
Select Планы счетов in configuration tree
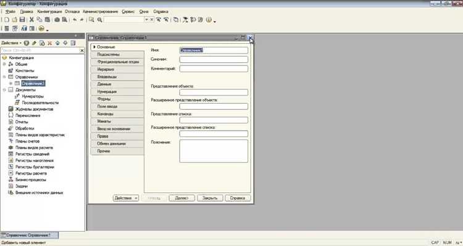click(27, 141)
